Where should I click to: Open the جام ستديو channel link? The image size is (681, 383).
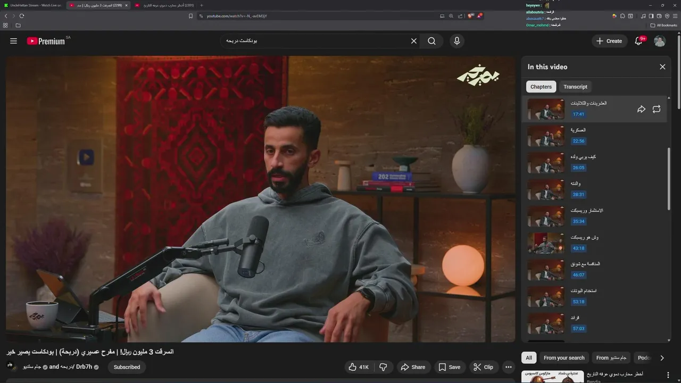(31, 367)
